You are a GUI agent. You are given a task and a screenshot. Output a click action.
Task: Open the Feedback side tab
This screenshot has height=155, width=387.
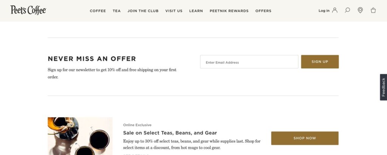[x=383, y=87]
